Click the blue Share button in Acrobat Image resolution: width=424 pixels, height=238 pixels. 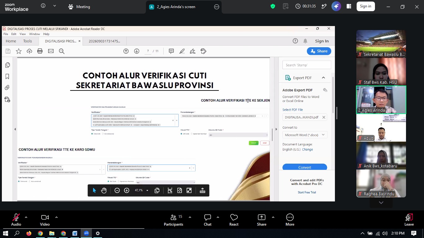pyautogui.click(x=319, y=51)
